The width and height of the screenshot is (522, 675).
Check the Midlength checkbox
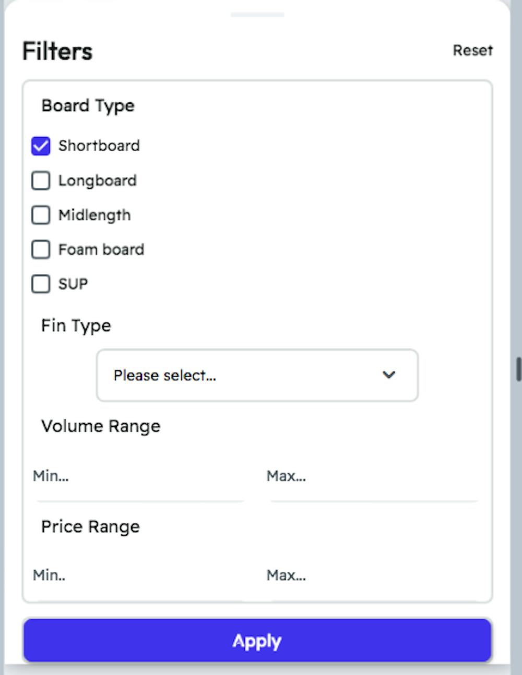click(41, 215)
